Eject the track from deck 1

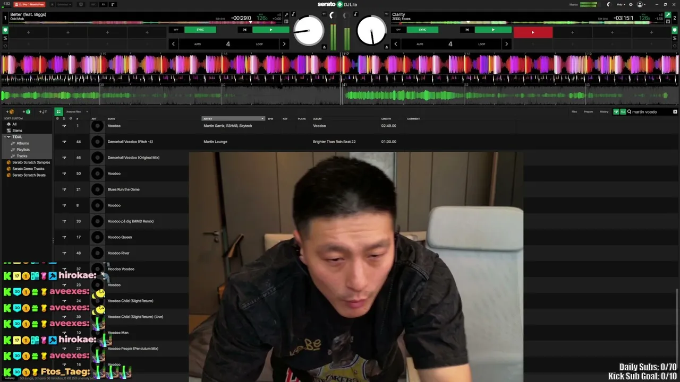[324, 47]
